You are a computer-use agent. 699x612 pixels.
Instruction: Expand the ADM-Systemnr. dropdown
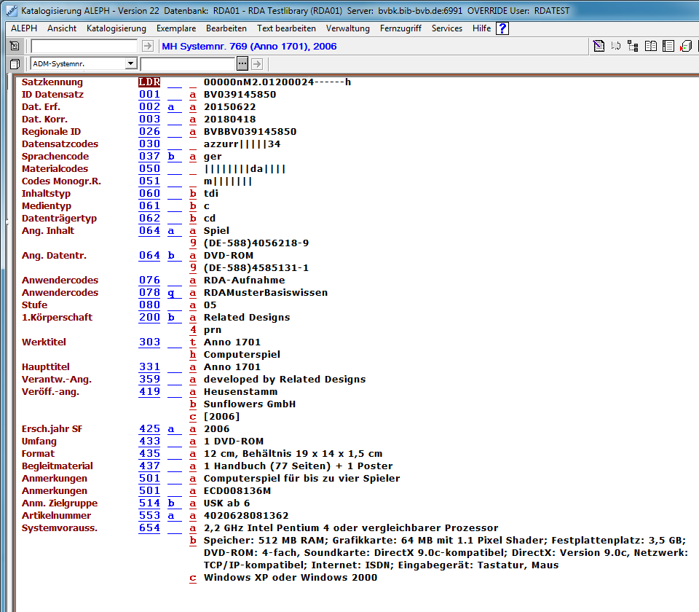click(x=131, y=64)
